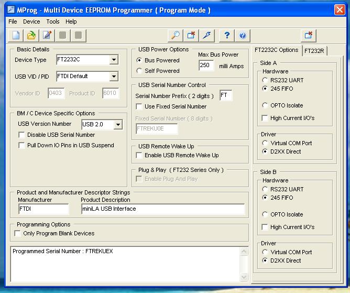Click the erase device icon beside the magnifier
Screen dimensions: 350x293
point(191,36)
